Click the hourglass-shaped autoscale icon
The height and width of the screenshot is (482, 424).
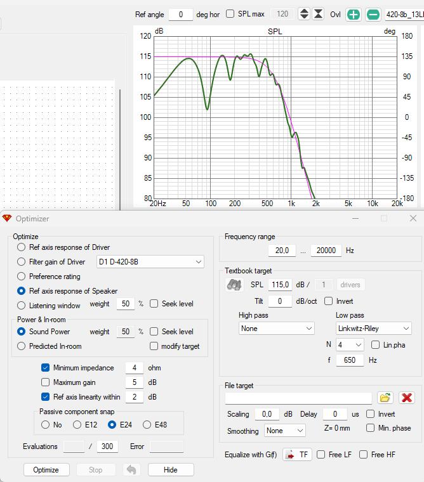coord(318,14)
